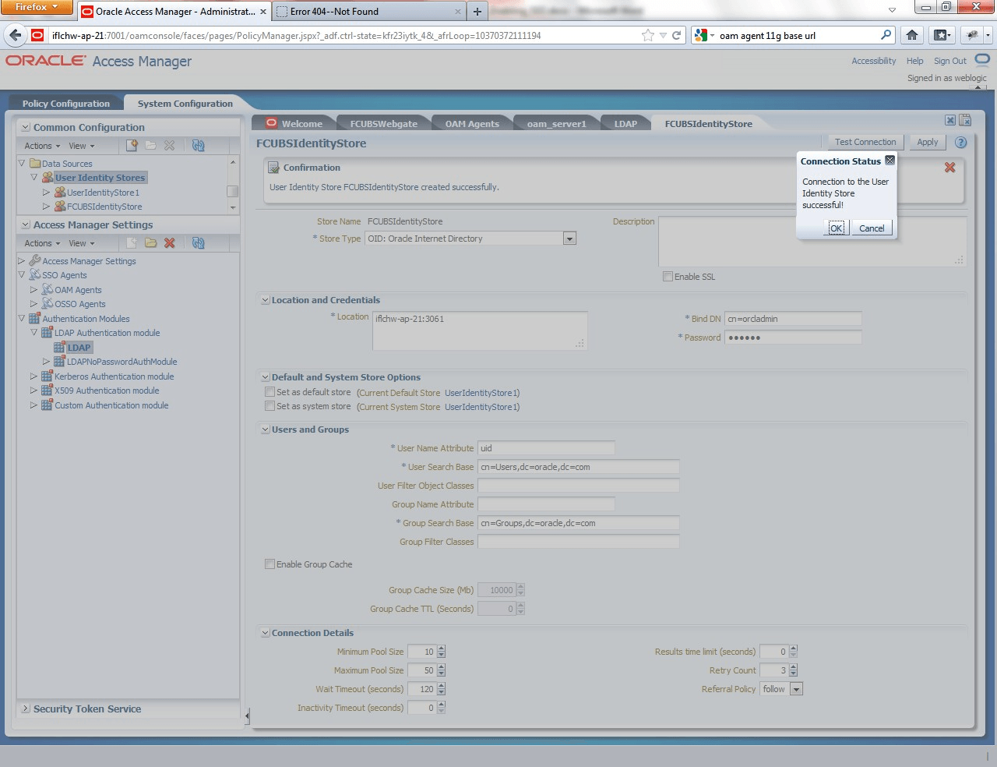Expand the Kerberos Authentication module tree node

pyautogui.click(x=33, y=376)
